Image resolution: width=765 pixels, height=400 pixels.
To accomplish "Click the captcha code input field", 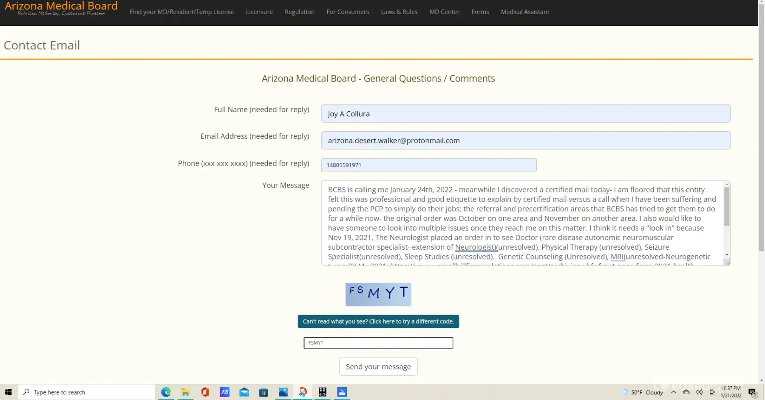I will point(378,343).
